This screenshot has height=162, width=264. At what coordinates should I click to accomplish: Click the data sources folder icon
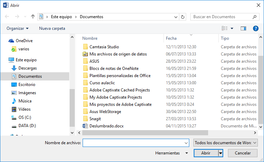click(85, 54)
